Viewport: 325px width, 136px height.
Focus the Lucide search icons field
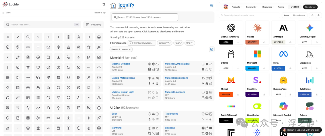click(x=42, y=25)
